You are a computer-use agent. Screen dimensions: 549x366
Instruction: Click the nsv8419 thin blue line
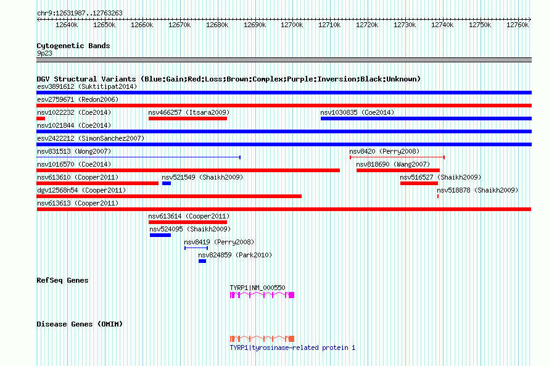coord(196,248)
